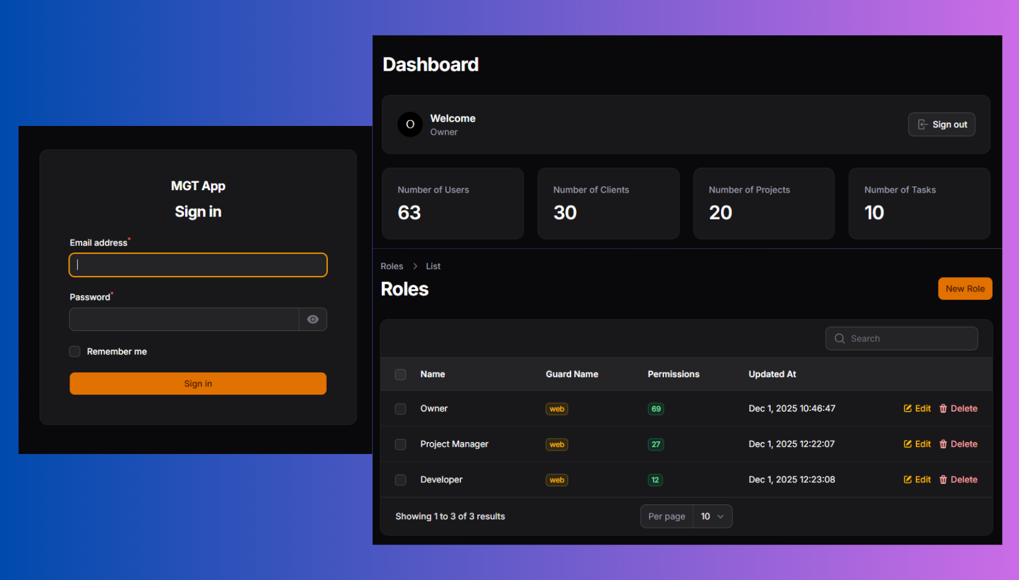Click the circular Owner avatar icon
1019x580 pixels.
click(x=409, y=124)
